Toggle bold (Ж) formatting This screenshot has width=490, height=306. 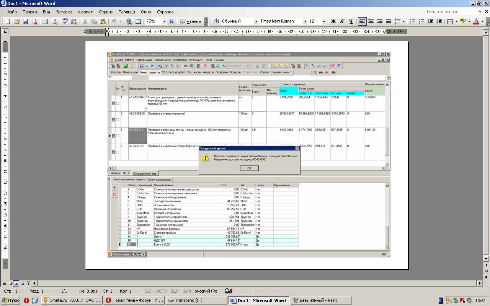point(333,21)
